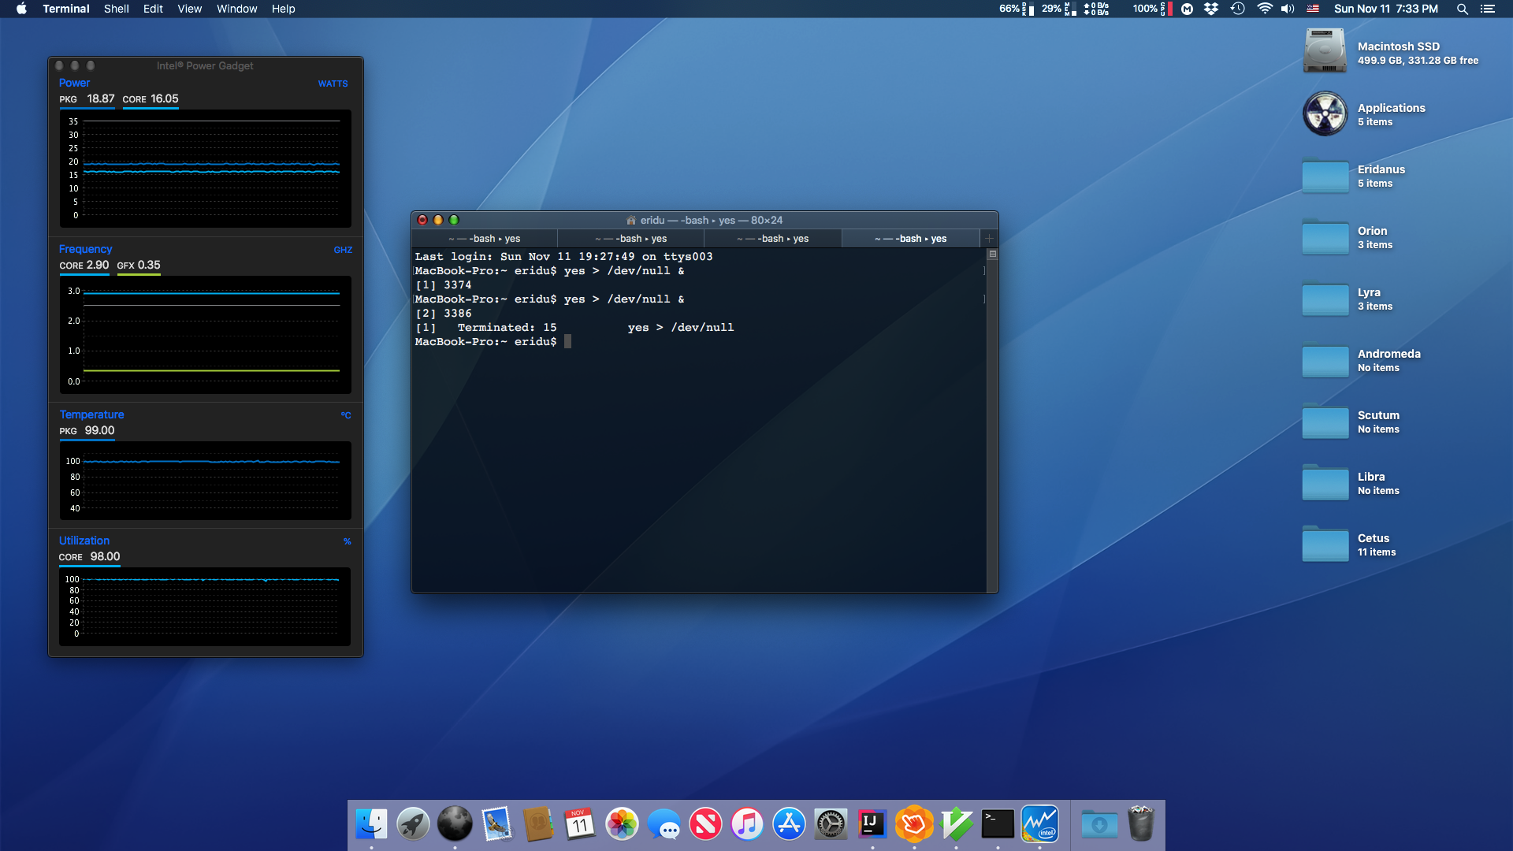Launch IntelliJ IDEA from the dock
The width and height of the screenshot is (1513, 851).
[872, 824]
